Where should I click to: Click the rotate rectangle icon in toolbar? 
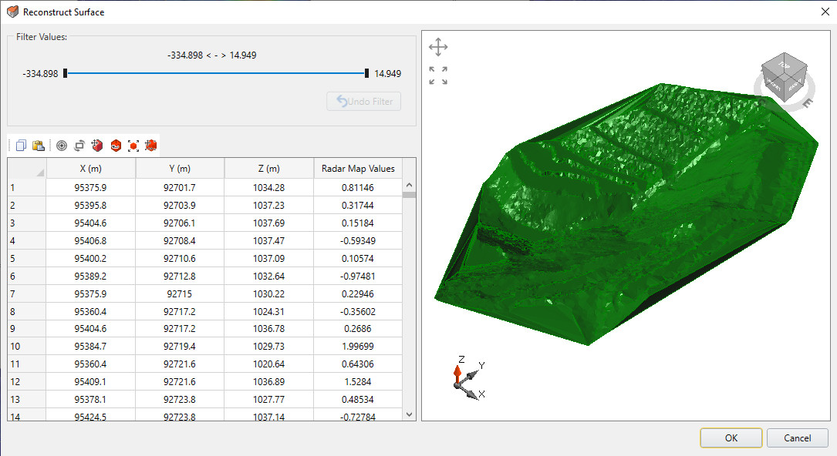(x=79, y=146)
